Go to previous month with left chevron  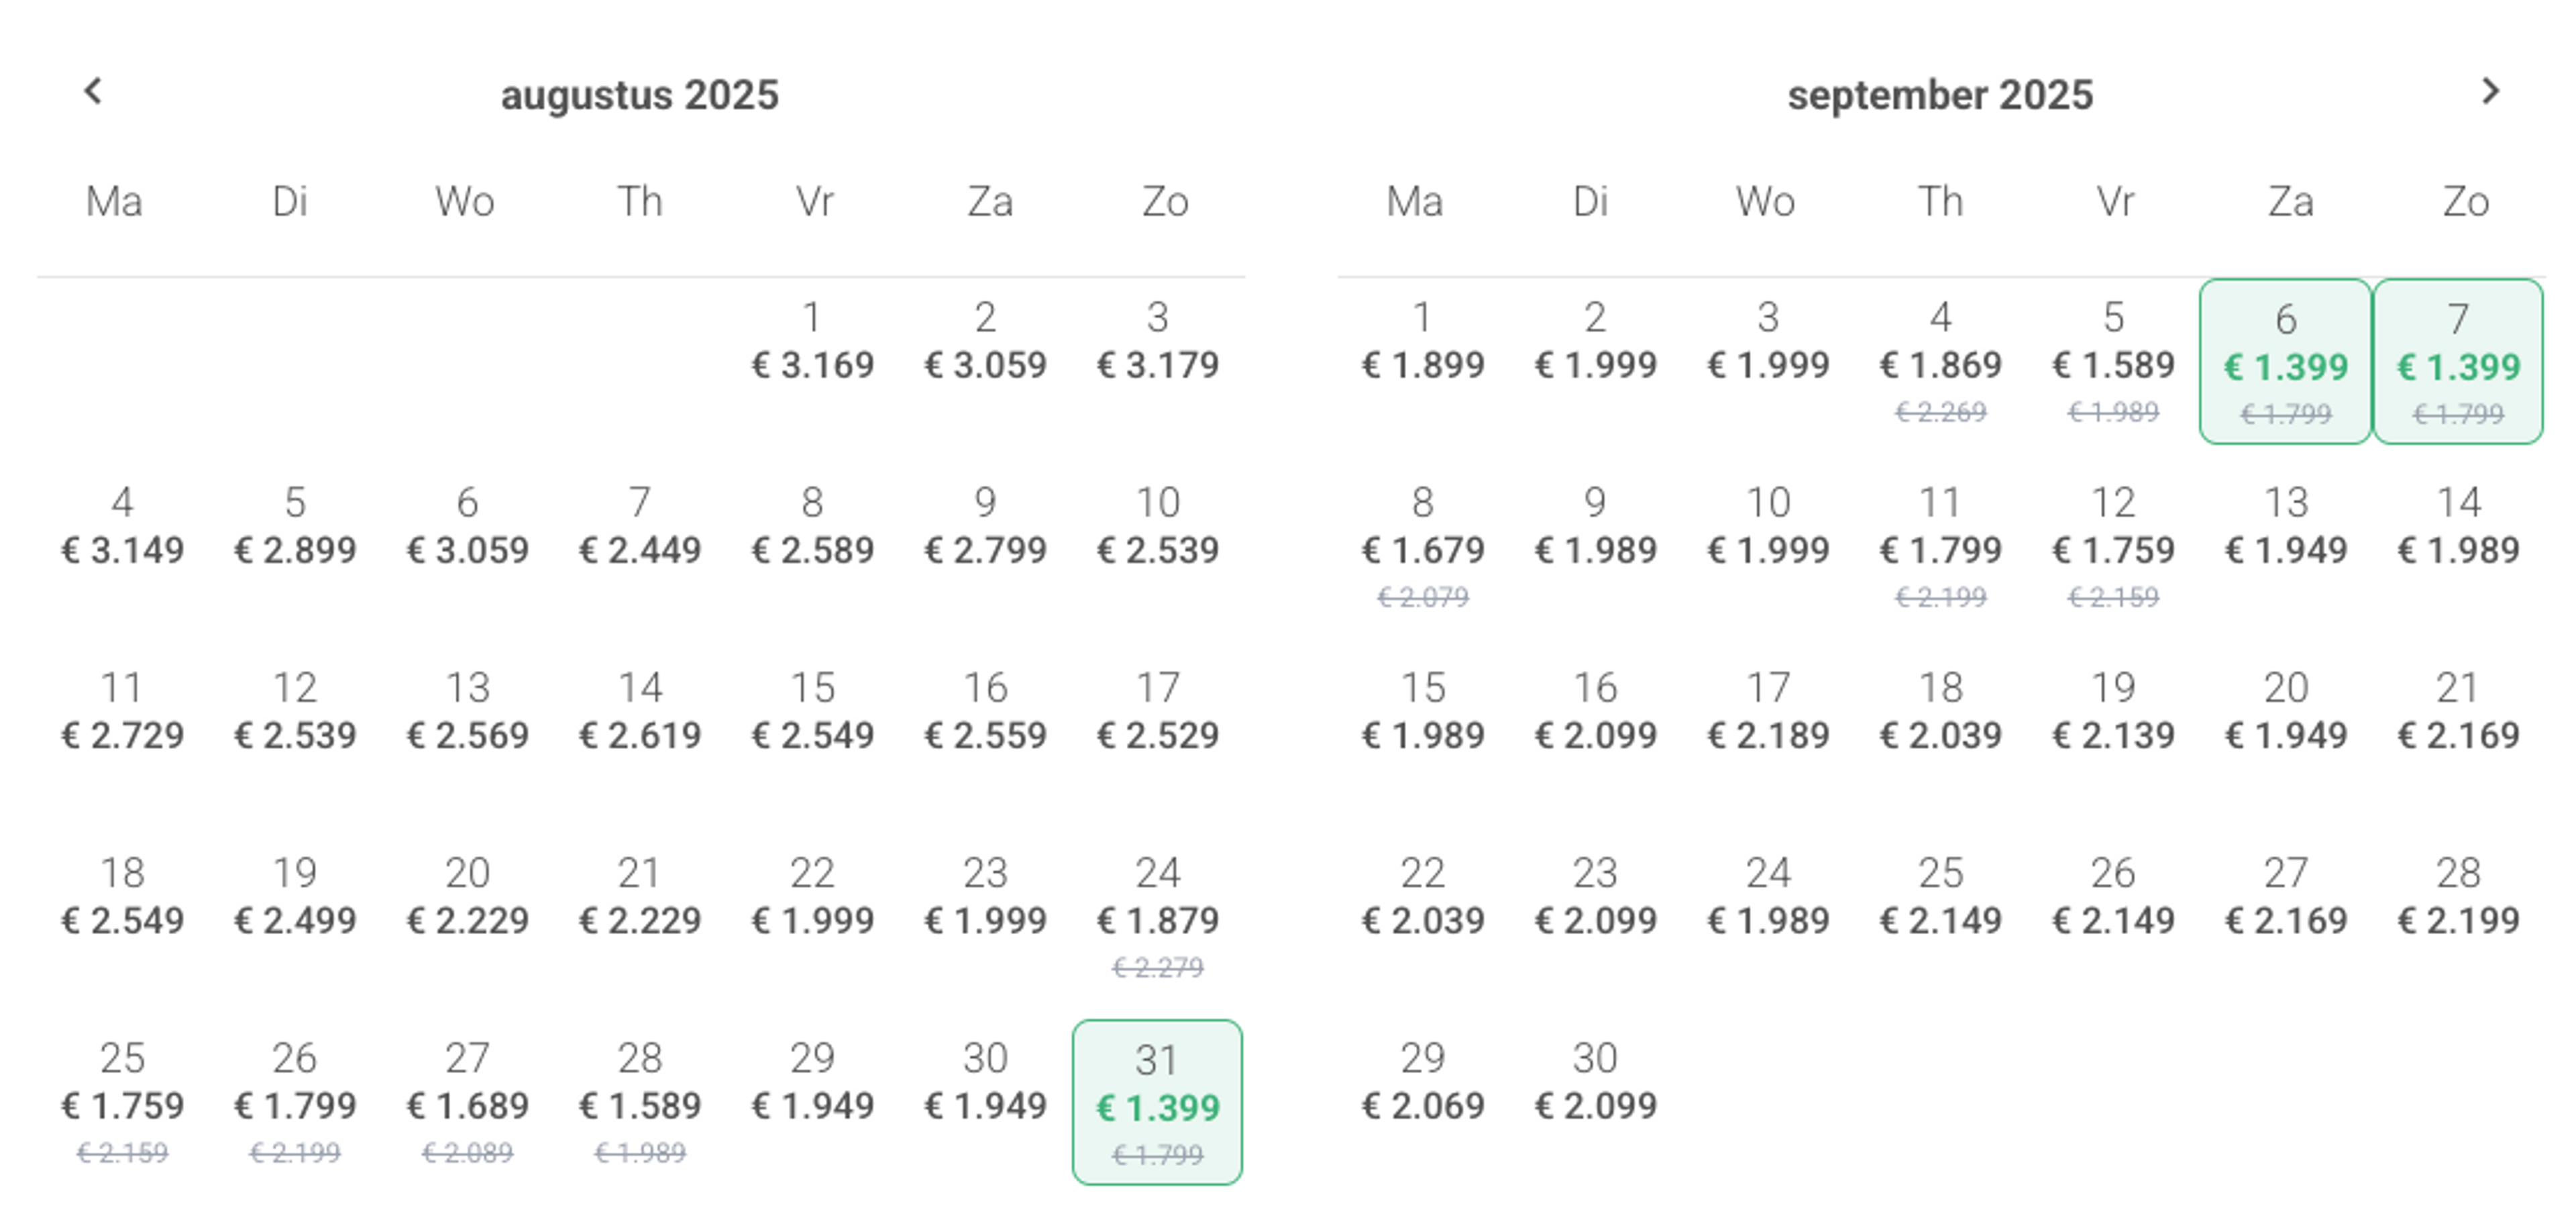[93, 91]
